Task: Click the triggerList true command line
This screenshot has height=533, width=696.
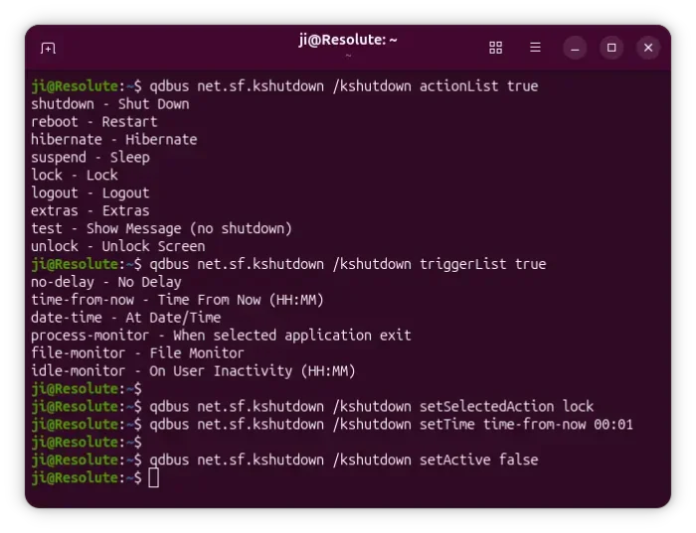Action: click(x=347, y=265)
